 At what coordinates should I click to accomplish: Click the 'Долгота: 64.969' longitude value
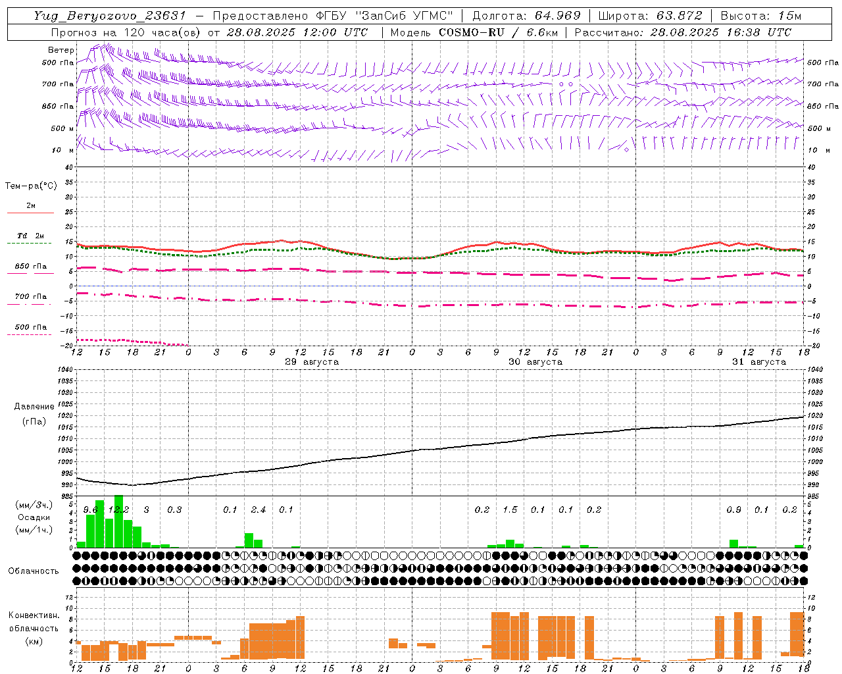[x=527, y=16]
